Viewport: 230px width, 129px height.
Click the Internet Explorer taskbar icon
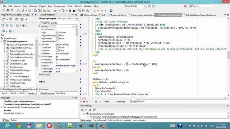(x=8, y=125)
